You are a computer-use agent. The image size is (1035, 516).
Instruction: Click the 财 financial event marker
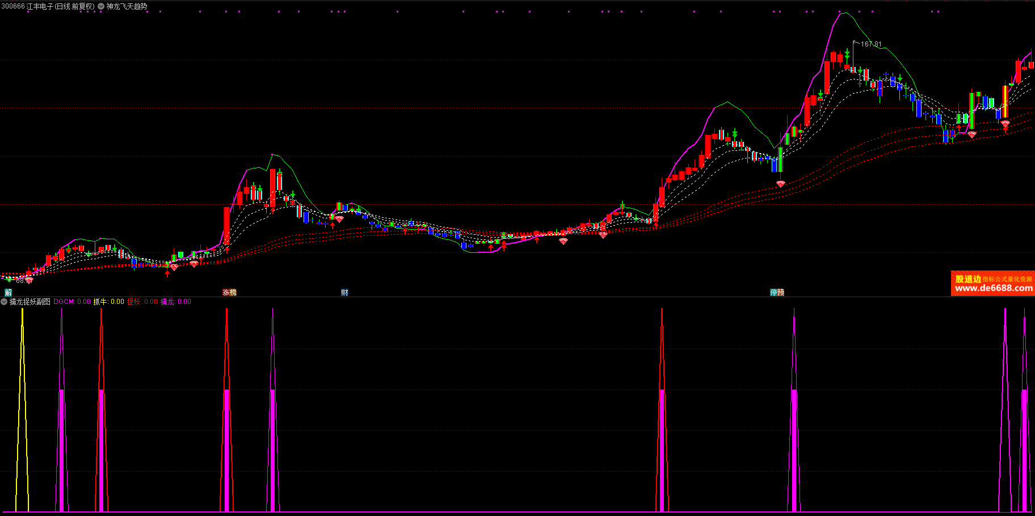344,293
